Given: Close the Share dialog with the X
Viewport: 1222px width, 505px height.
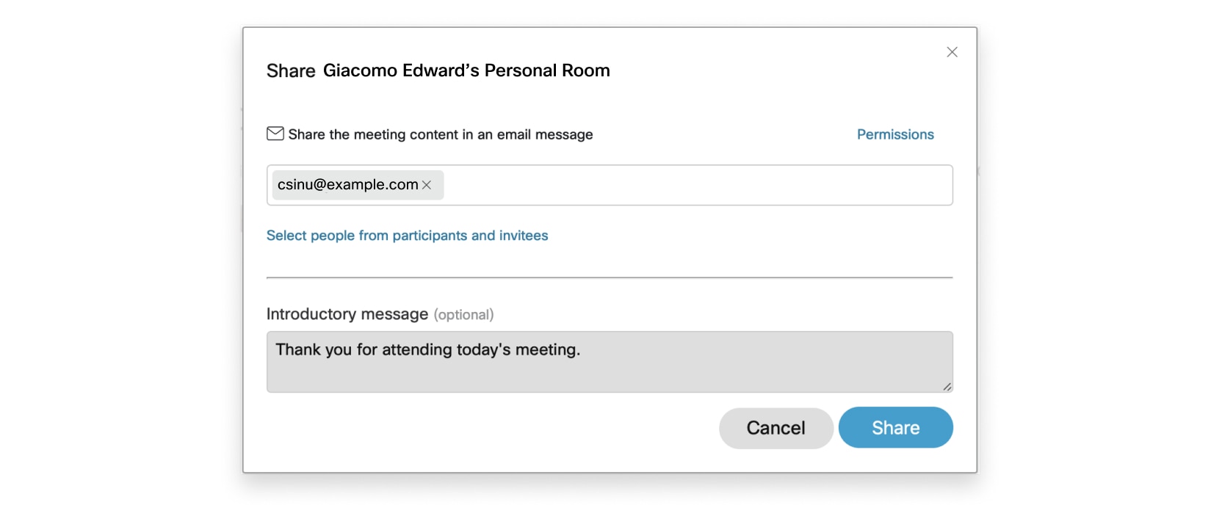Looking at the screenshot, I should pyautogui.click(x=952, y=52).
